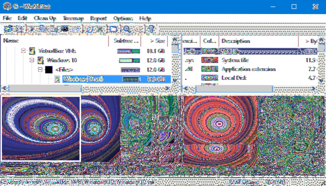Click the arrow toolbar icon after the first separator

pos(32,29)
